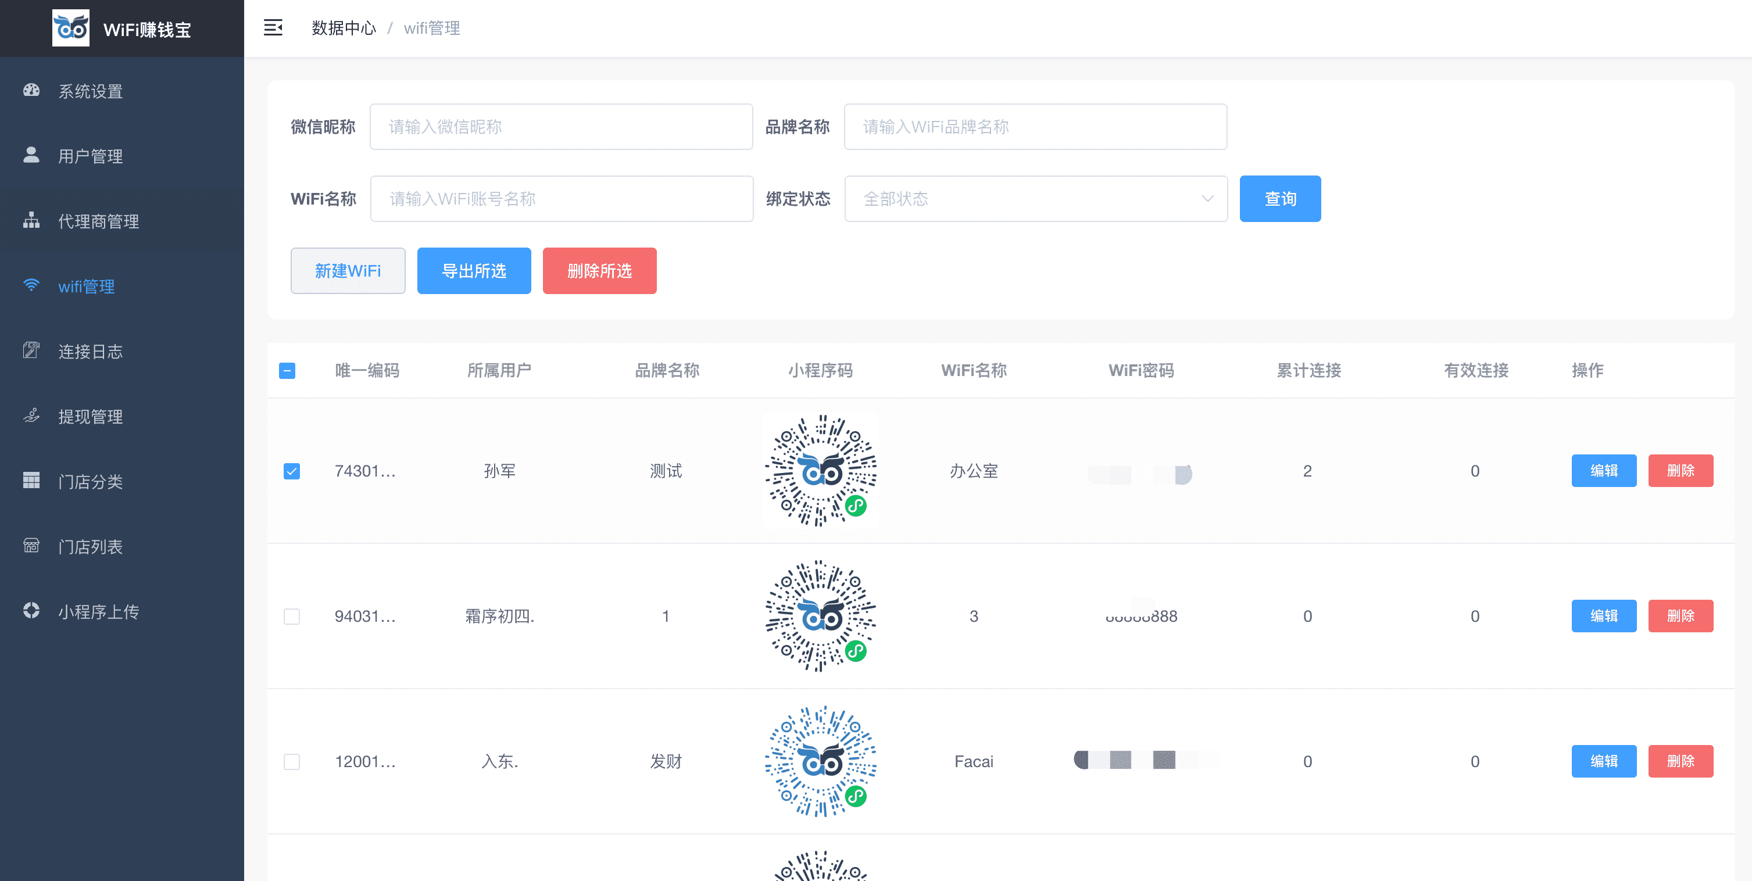The width and height of the screenshot is (1752, 881).
Task: Click the 查询 search button
Action: click(1280, 199)
